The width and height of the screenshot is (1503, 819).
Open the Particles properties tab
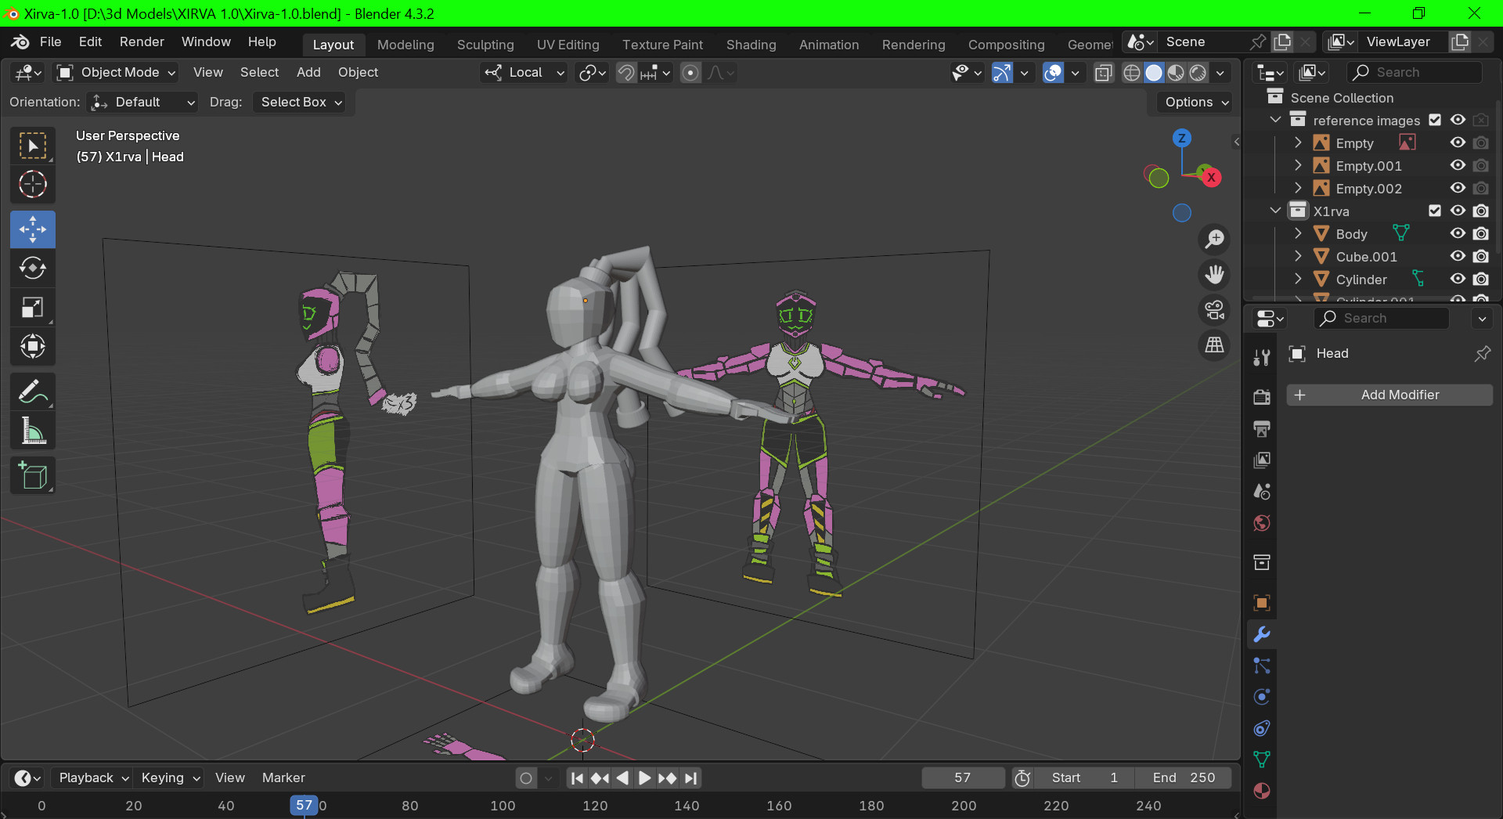(x=1261, y=666)
